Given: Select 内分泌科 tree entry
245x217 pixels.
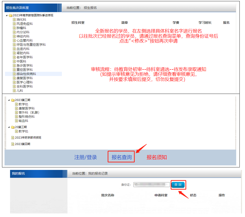Looking at the screenshot, I should [x=23, y=32].
